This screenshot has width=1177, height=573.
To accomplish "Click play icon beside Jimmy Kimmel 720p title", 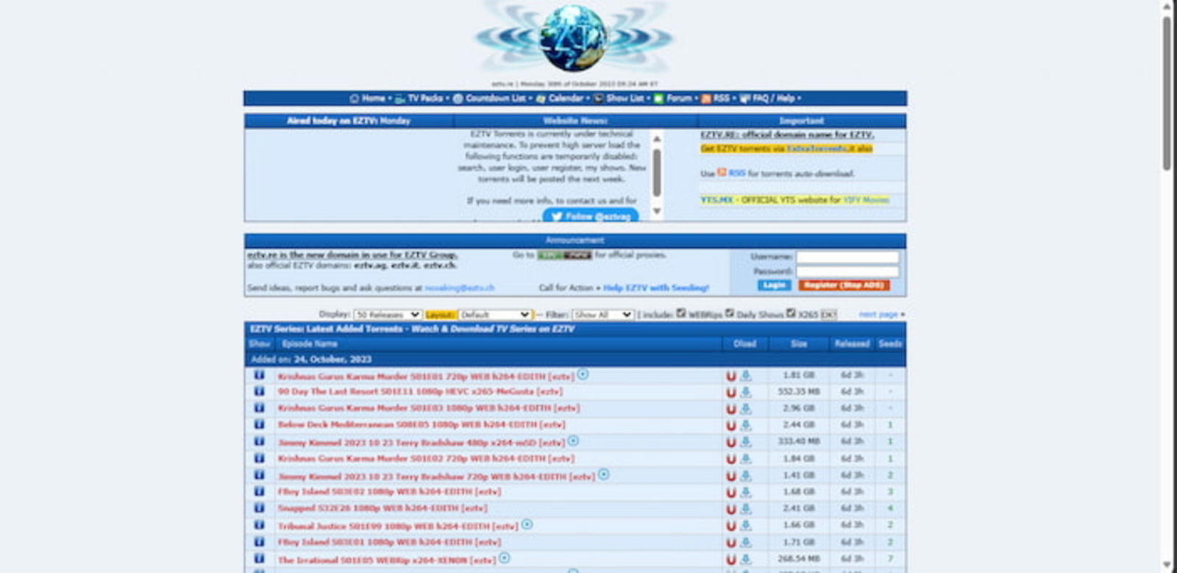I will (x=603, y=474).
